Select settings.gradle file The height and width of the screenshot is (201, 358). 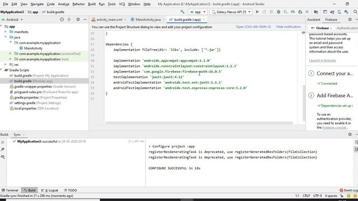[x=35, y=103]
